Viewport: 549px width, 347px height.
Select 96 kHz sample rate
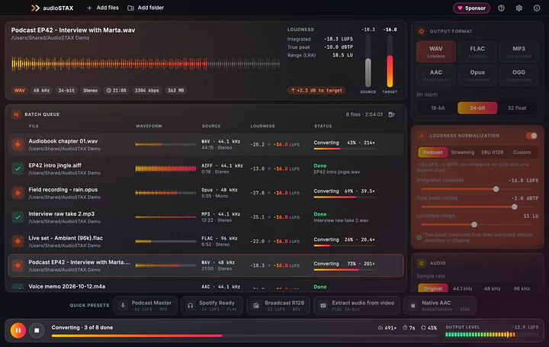click(522, 288)
